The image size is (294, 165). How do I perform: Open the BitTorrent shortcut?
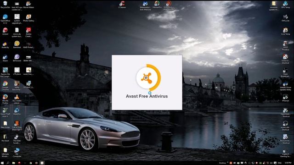(x=17, y=58)
